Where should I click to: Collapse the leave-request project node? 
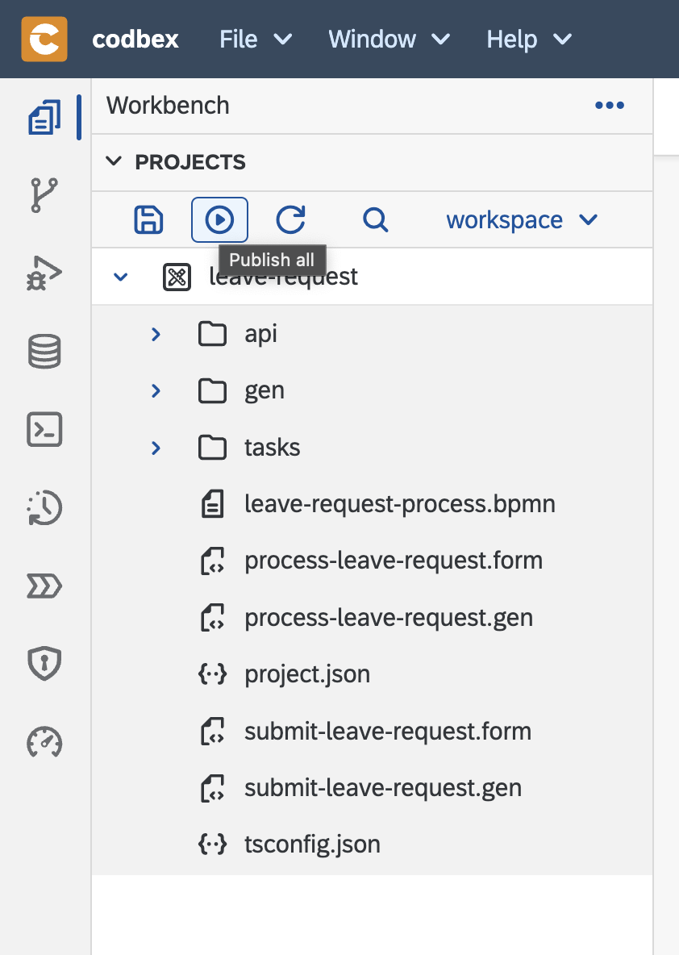pyautogui.click(x=121, y=277)
